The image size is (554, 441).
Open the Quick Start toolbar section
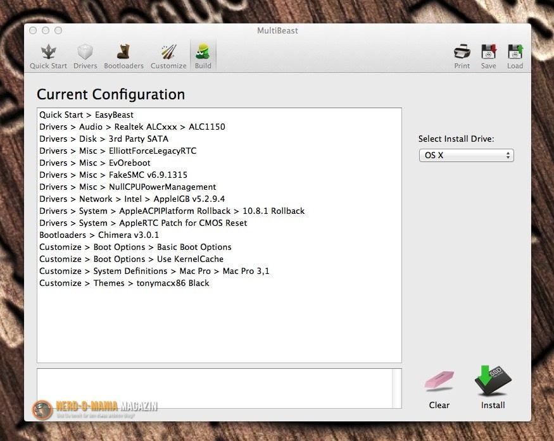[48, 56]
